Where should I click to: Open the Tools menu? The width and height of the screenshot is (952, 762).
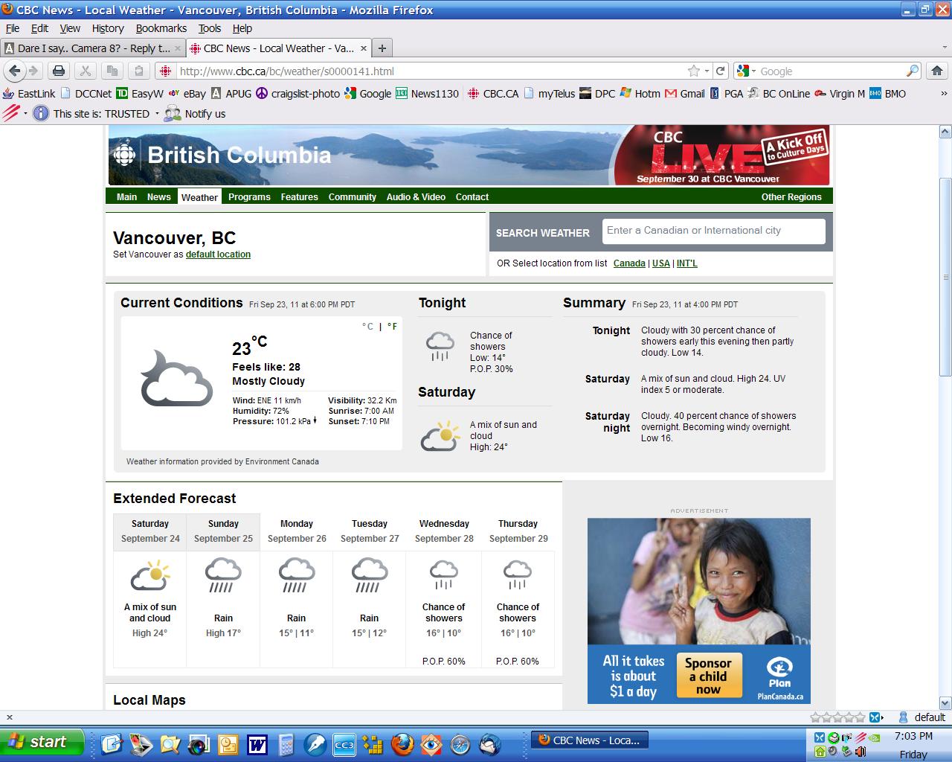point(210,28)
